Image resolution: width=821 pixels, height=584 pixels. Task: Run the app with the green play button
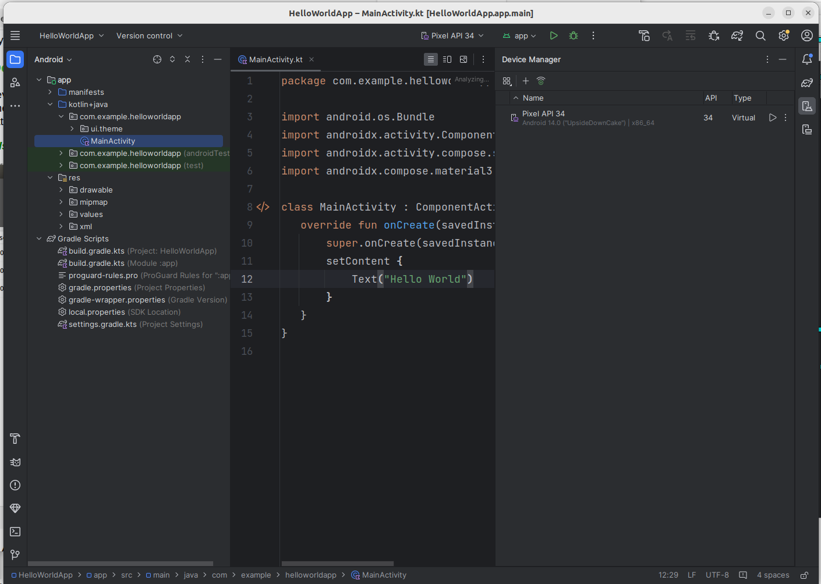pos(554,35)
